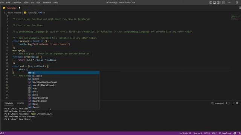
Task: Click the function area(radius) declaration line
Action: click(27, 57)
